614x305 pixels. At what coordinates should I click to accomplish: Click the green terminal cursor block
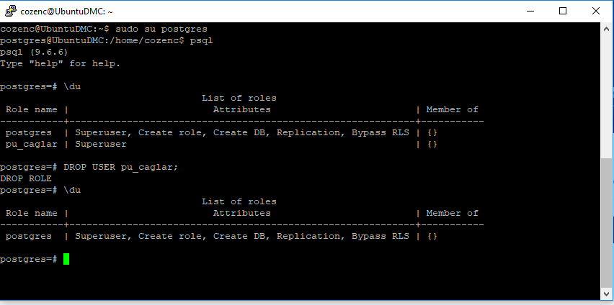(66, 259)
